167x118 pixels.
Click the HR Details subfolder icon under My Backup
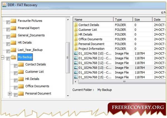21,79
